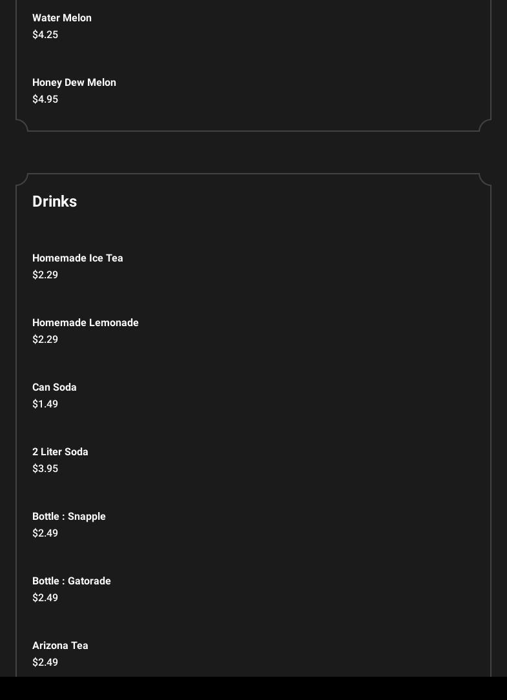Click the $4.95 Honey Dew Melon price
Screen dimensions: 507x700
coord(45,99)
